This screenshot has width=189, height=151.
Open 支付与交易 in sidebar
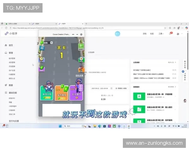click(x=14, y=121)
